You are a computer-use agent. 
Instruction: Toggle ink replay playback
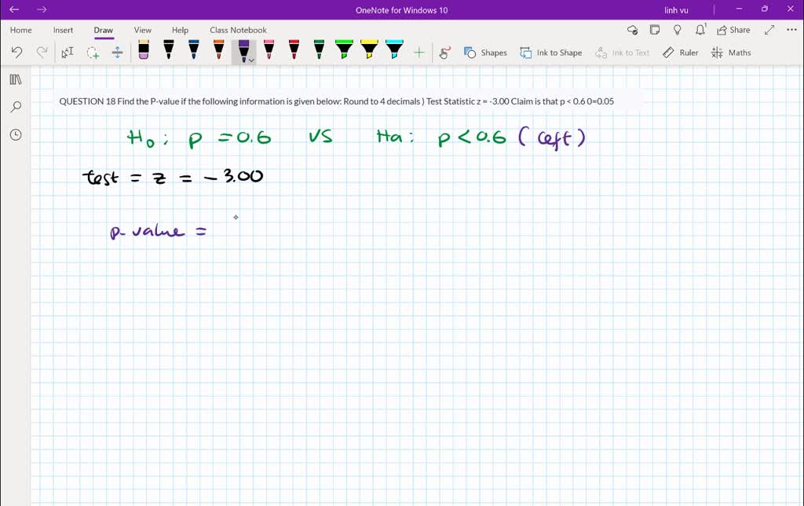445,52
